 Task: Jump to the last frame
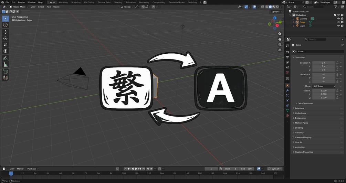[144, 169]
